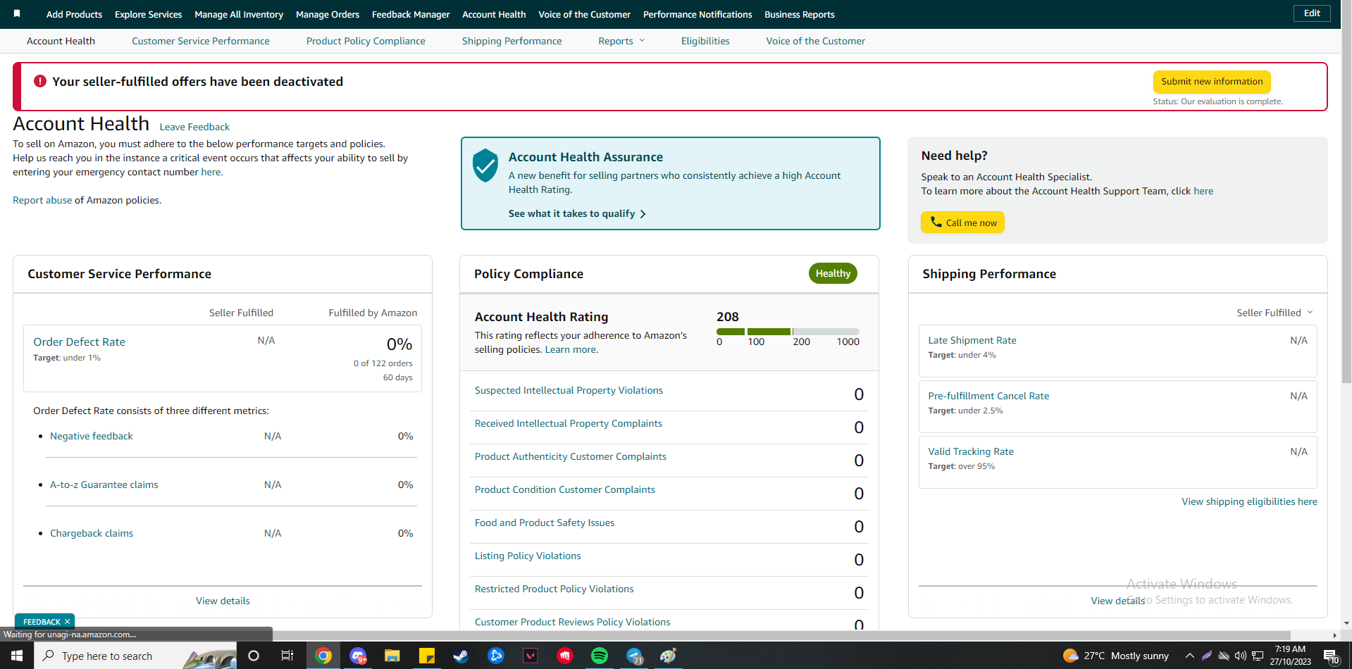The width and height of the screenshot is (1352, 669).
Task: Click the display/project icon in system tray
Action: pyautogui.click(x=1258, y=656)
